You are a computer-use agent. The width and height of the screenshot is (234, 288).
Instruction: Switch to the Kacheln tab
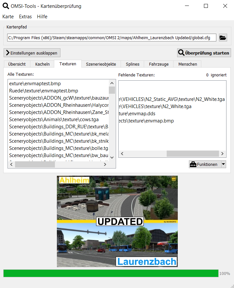(42, 64)
